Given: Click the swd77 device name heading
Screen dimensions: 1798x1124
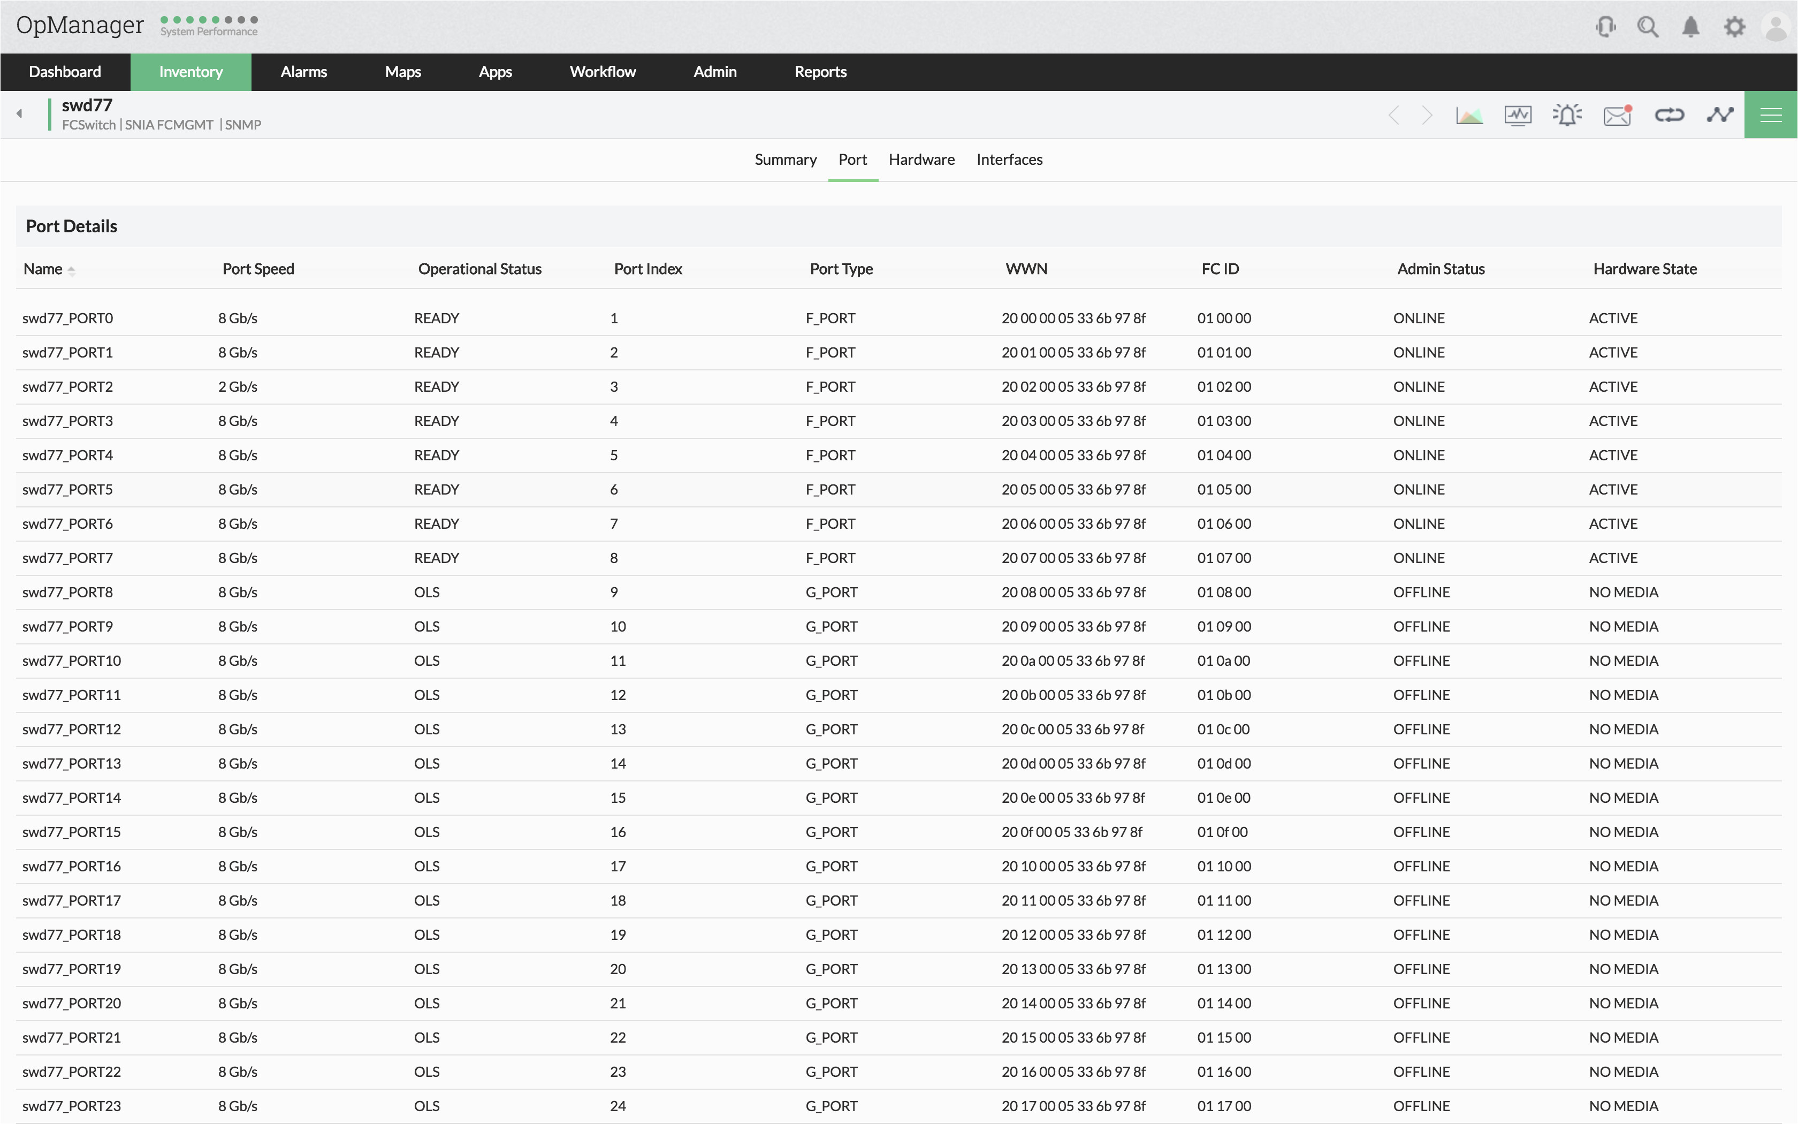Looking at the screenshot, I should coord(87,105).
